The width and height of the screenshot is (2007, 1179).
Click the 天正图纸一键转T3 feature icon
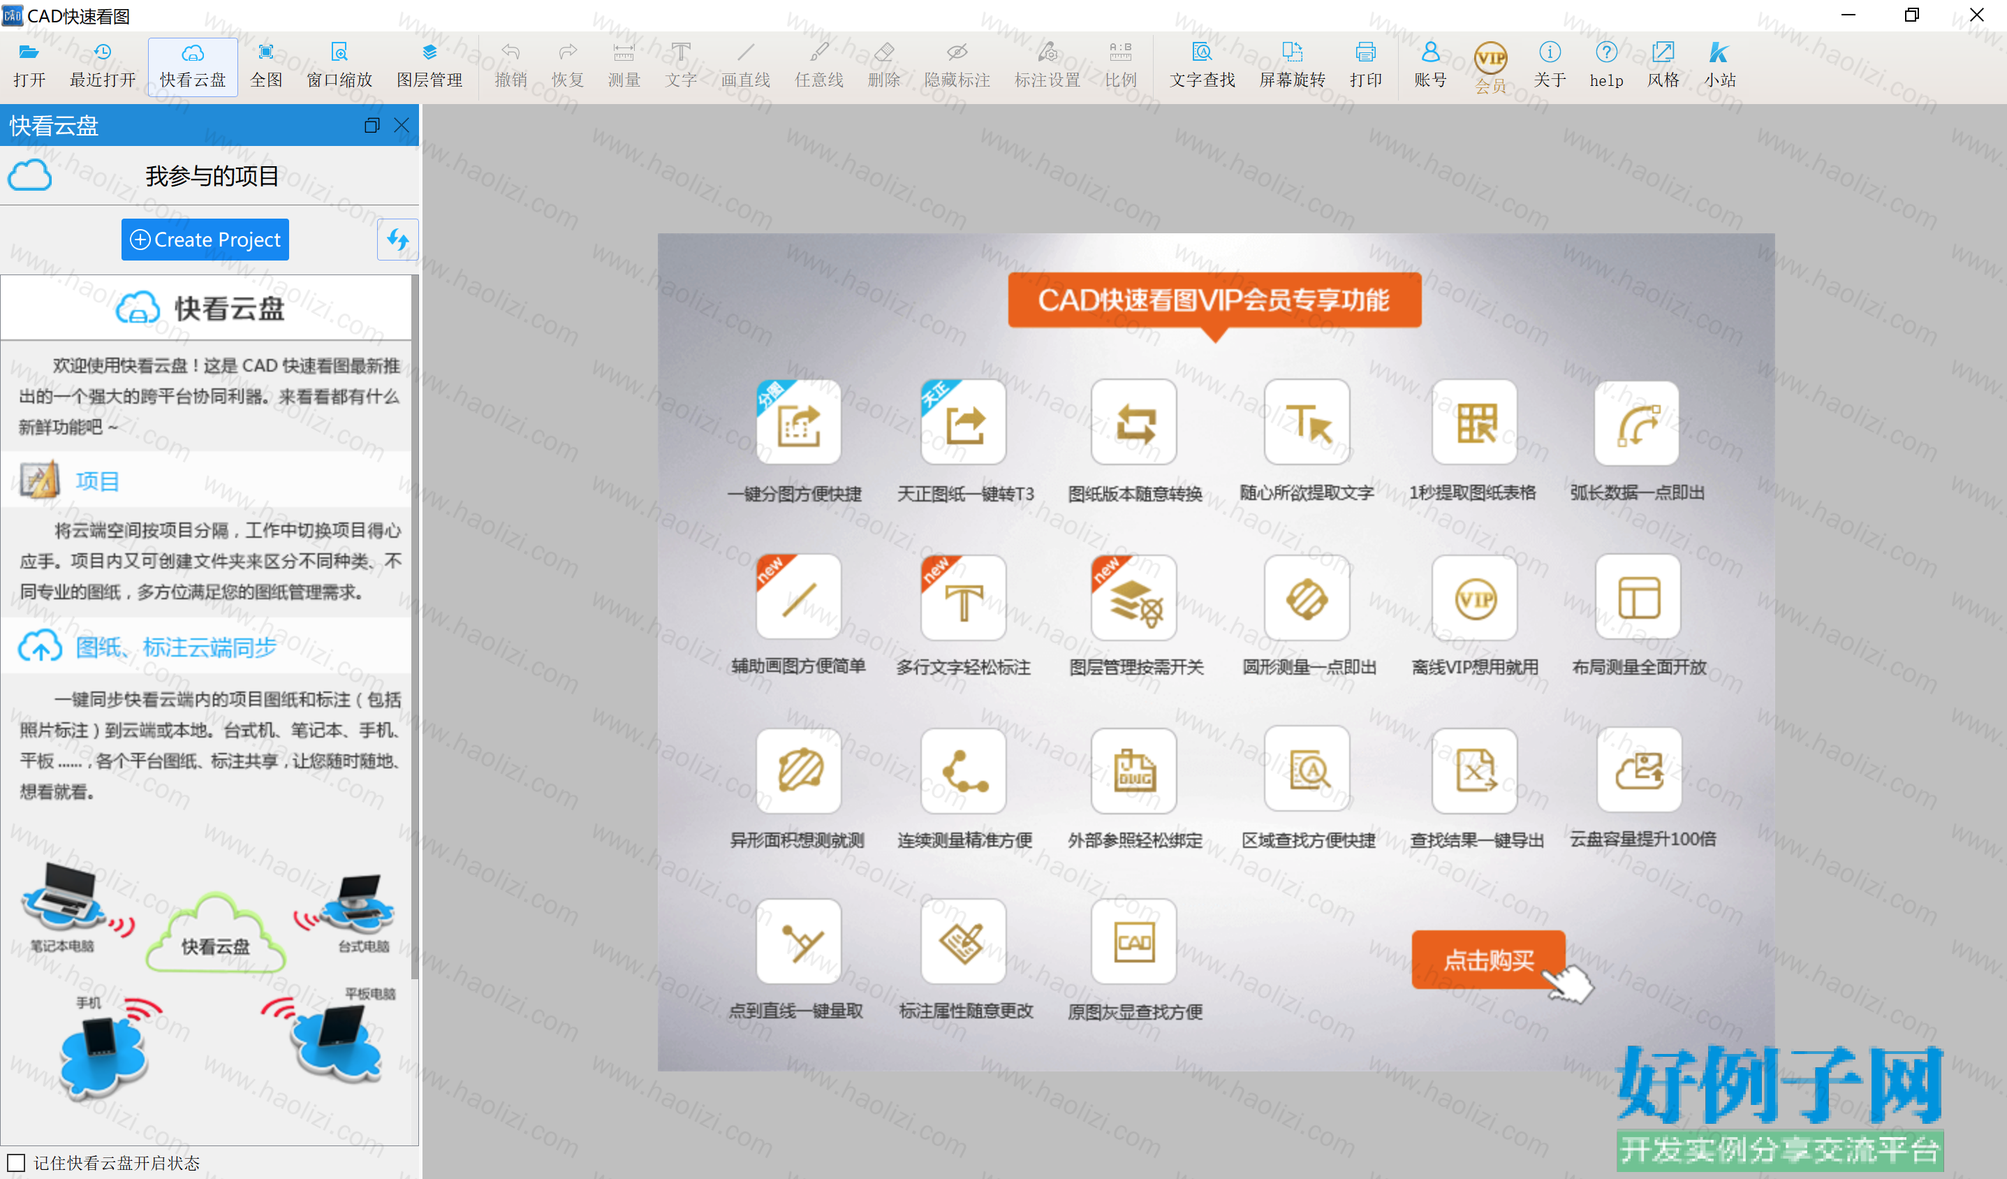tap(963, 422)
